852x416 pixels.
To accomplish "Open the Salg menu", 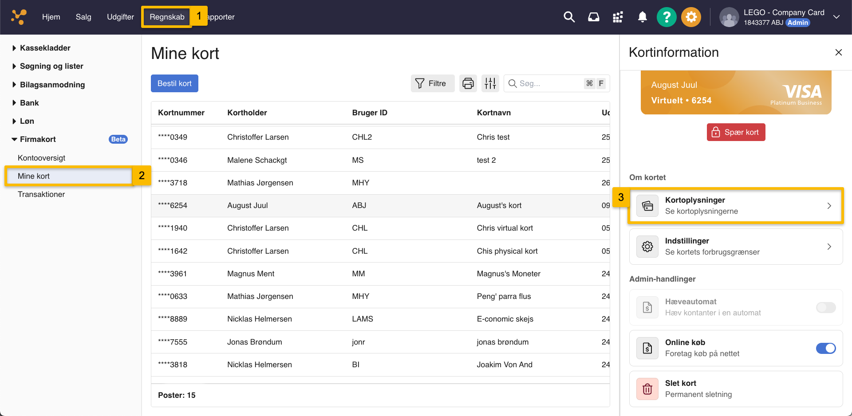I will (83, 17).
